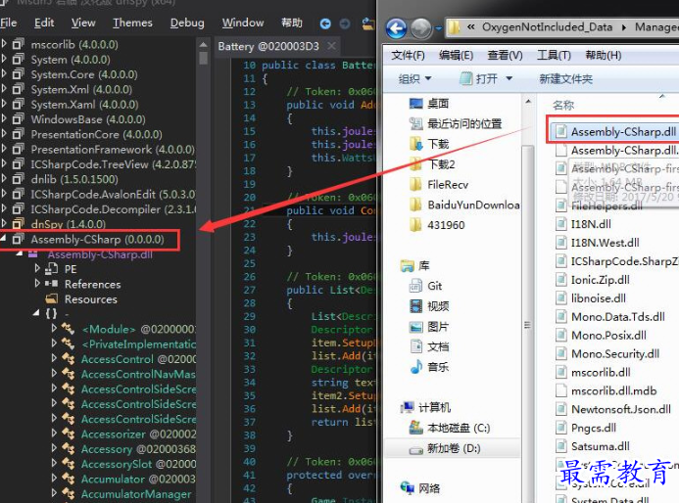This screenshot has width=679, height=503.
Task: Select 桌面 in Explorer navigation pane
Action: (438, 104)
